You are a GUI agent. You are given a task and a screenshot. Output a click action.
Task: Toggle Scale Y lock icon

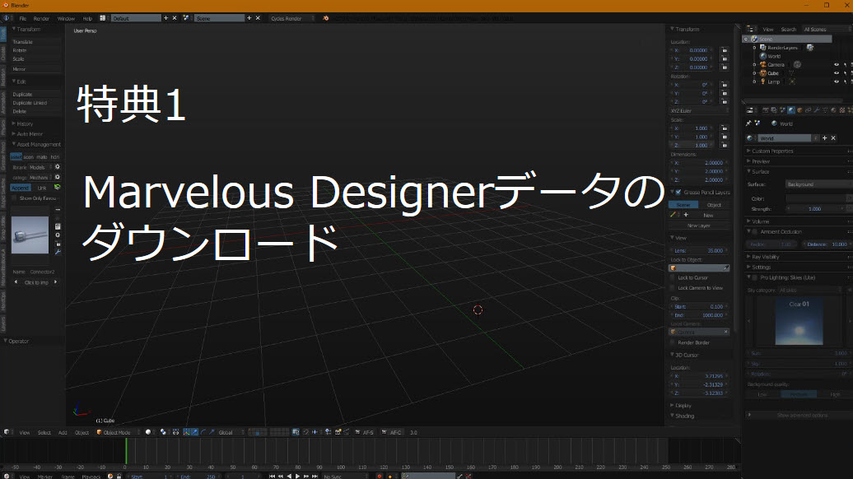coord(724,137)
